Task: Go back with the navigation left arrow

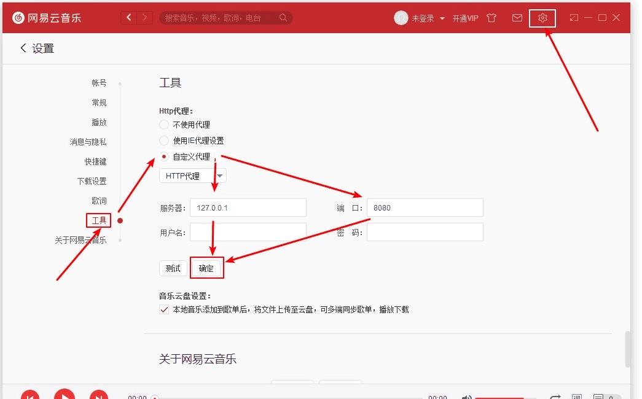Action: point(129,18)
